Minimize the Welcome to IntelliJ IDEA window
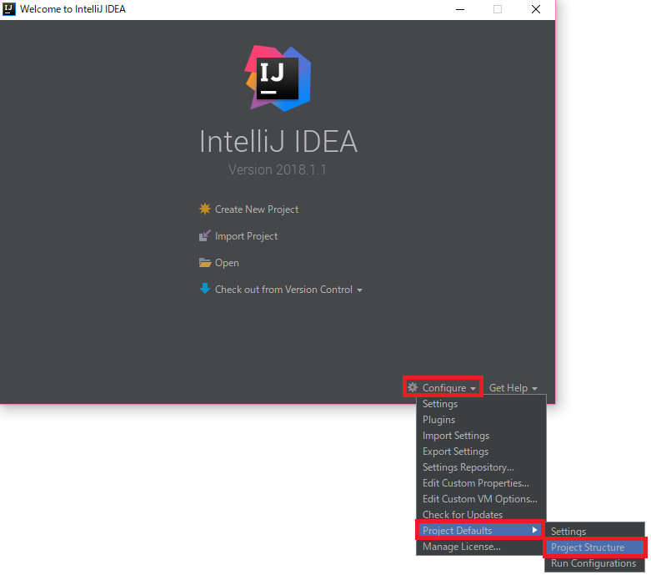651x575 pixels. (x=460, y=9)
